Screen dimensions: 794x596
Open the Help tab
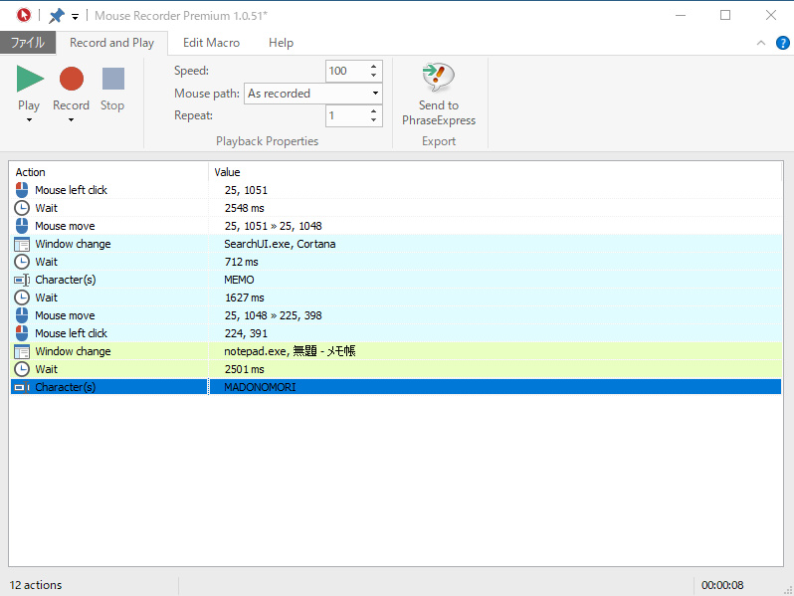tap(281, 43)
